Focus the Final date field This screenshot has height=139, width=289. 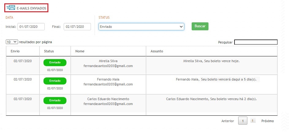pyautogui.click(x=77, y=27)
